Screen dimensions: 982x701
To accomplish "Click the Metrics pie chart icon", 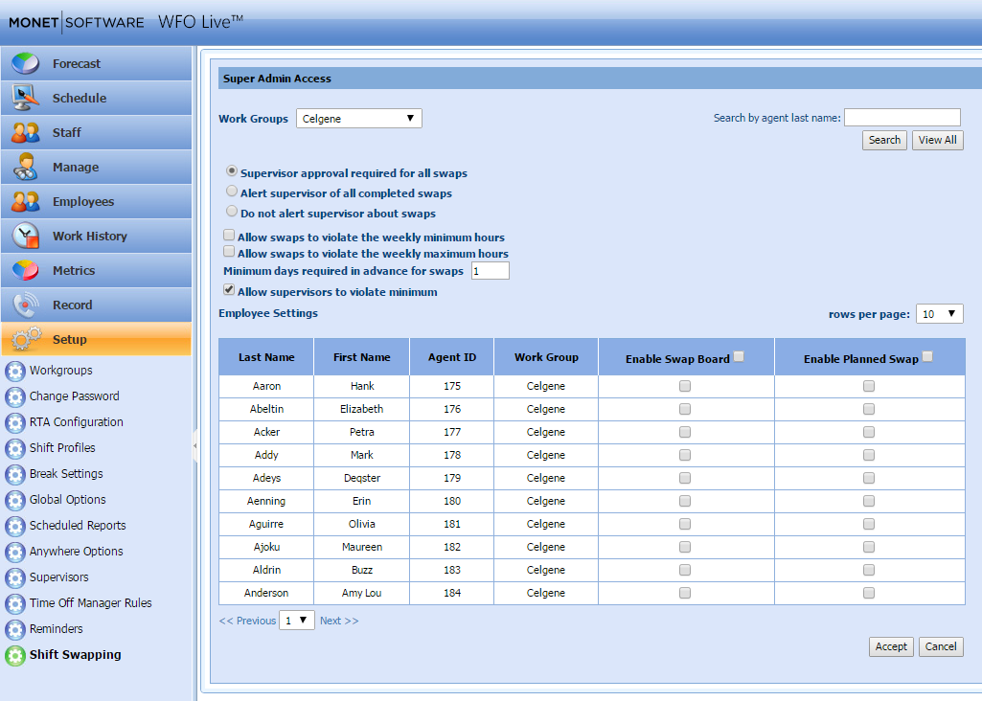I will (26, 271).
